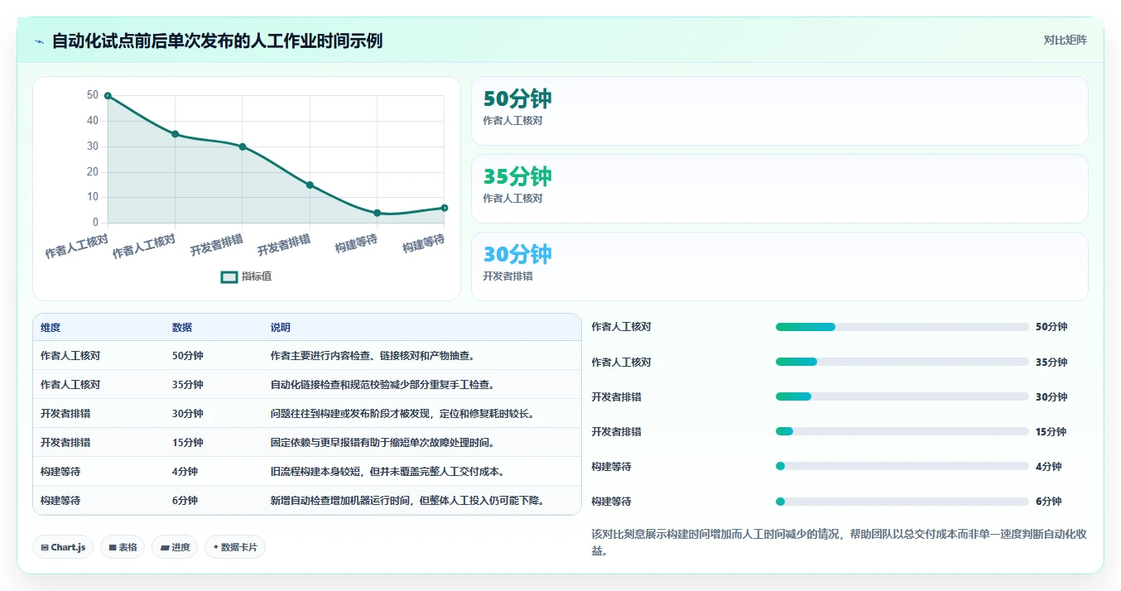Click the 维度 column header
Viewport: 1121px width, 591px height.
point(51,328)
